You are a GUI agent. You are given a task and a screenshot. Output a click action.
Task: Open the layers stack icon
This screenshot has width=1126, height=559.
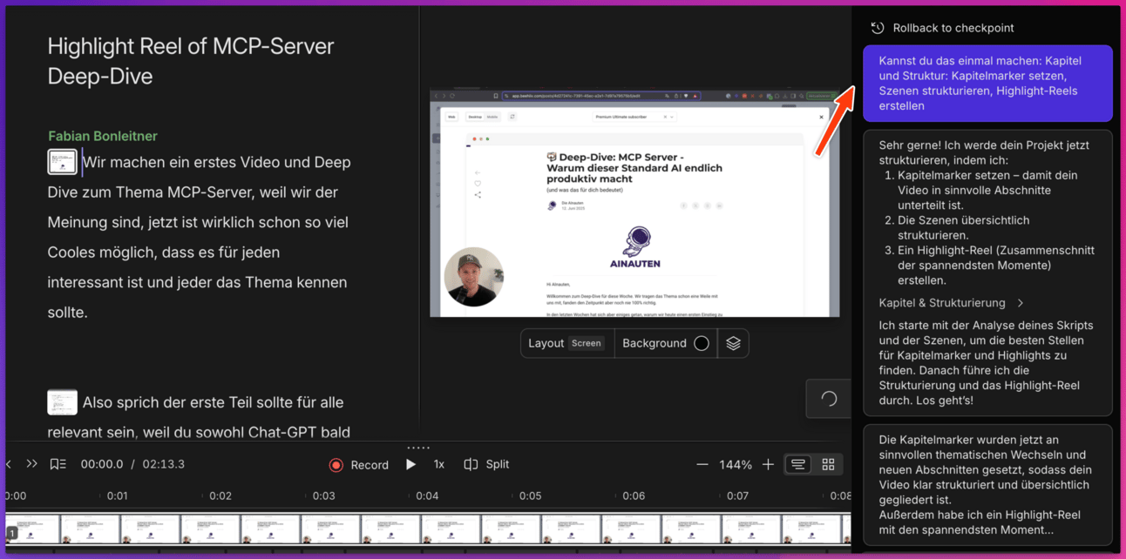click(733, 343)
